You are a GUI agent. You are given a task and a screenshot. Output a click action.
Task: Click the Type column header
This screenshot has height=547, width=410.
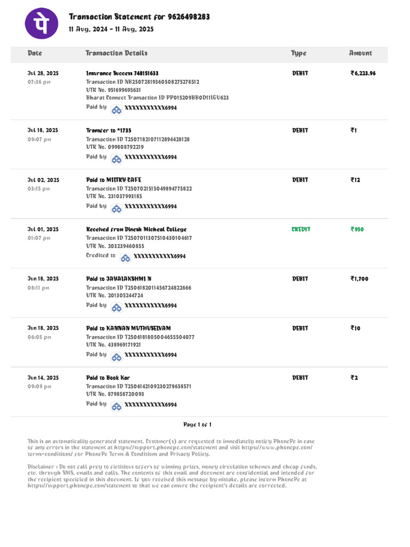[299, 53]
